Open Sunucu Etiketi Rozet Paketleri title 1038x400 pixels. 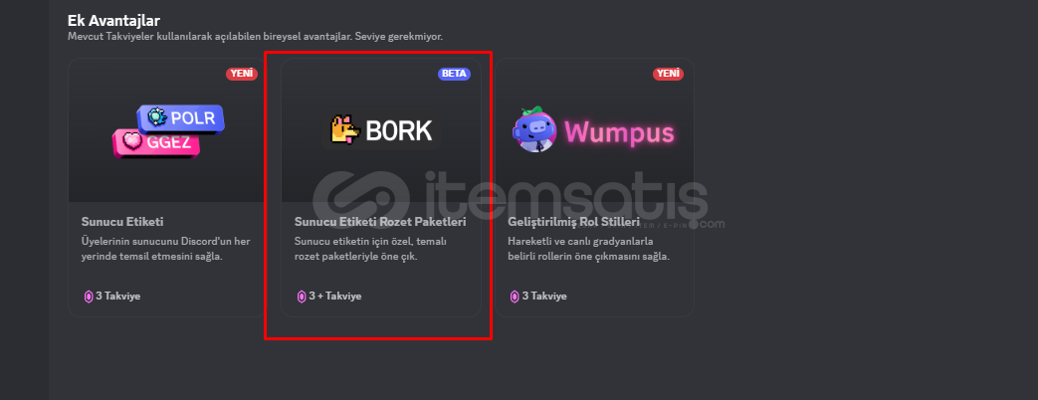tap(380, 221)
